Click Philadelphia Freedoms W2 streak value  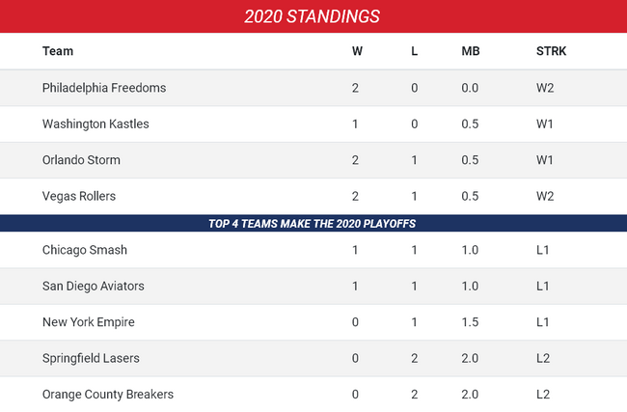coord(545,88)
